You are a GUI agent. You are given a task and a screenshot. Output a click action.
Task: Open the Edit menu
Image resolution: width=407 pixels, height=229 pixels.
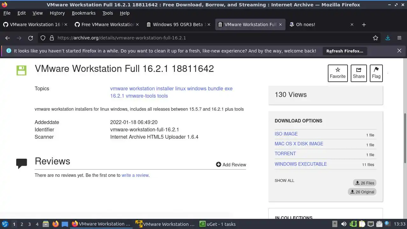coord(22,13)
